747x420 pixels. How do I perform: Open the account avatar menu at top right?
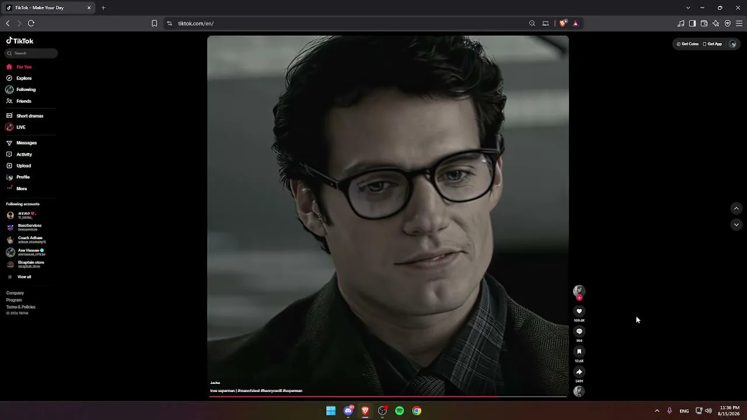(x=732, y=44)
